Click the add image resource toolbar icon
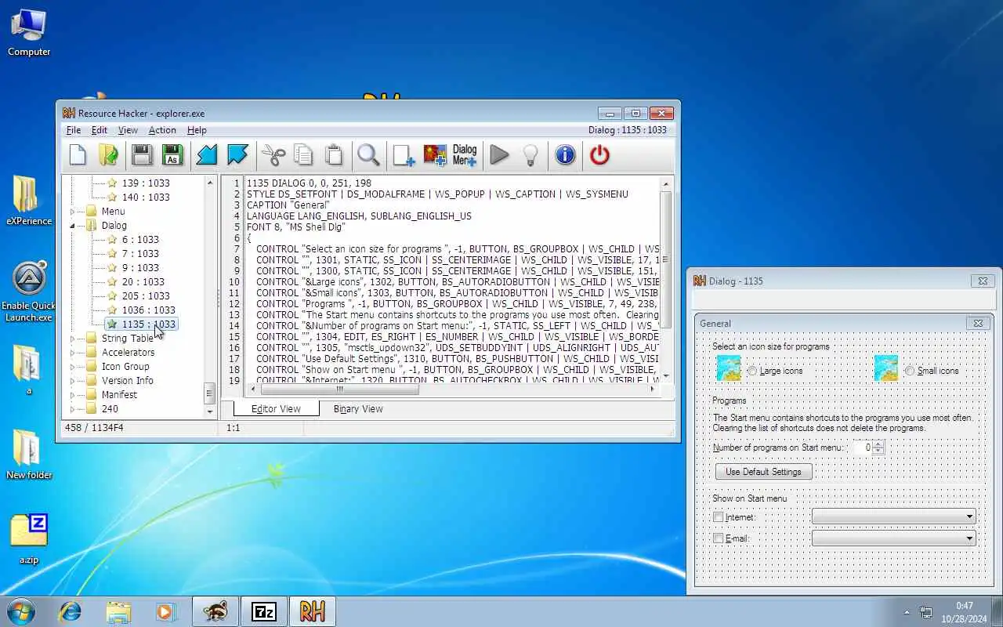The width and height of the screenshot is (1003, 627). click(434, 155)
